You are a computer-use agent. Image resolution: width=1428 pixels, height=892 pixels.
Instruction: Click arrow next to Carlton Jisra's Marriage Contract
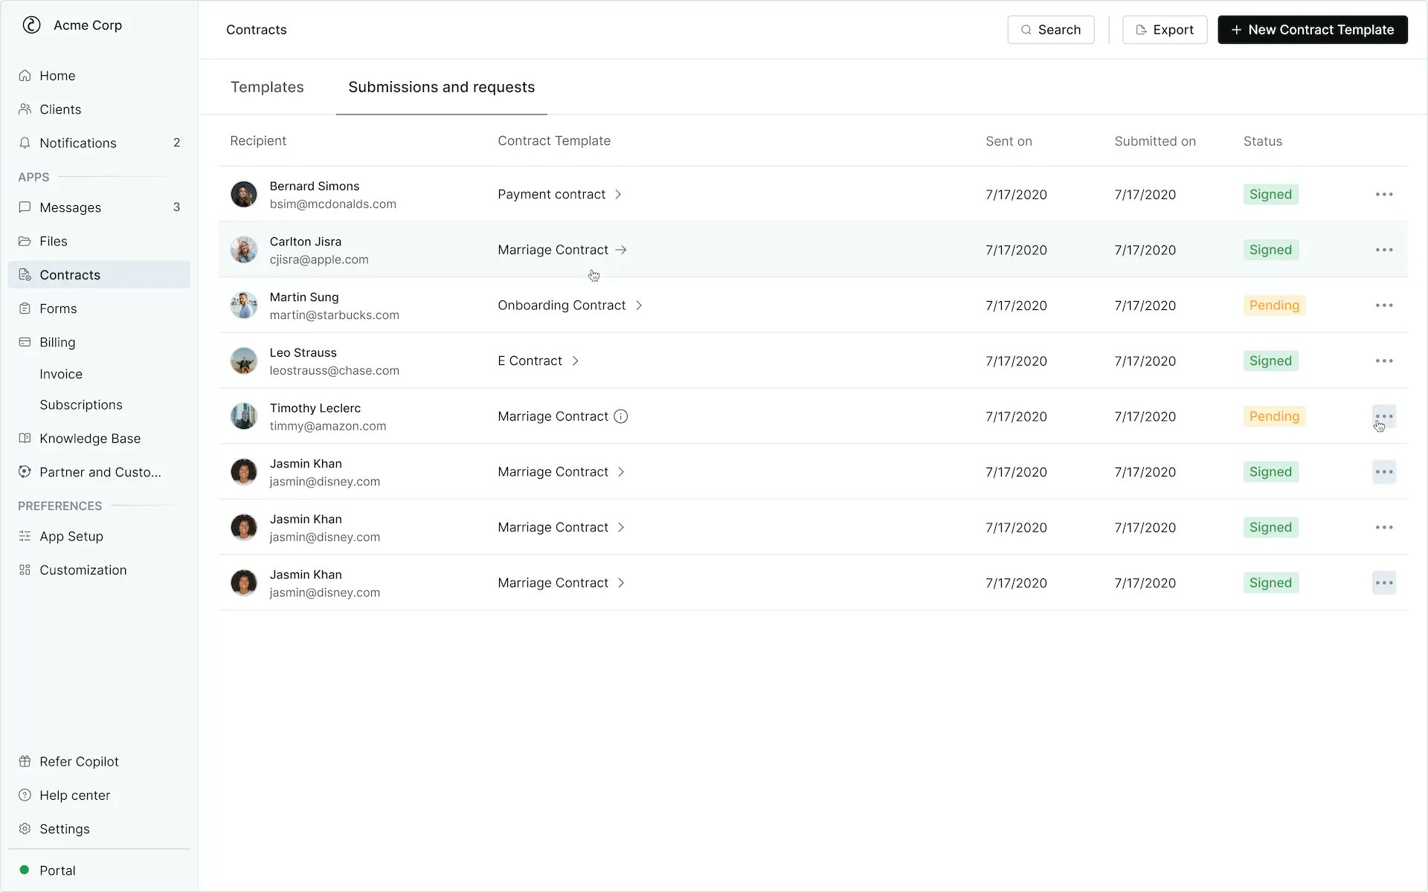coord(621,250)
